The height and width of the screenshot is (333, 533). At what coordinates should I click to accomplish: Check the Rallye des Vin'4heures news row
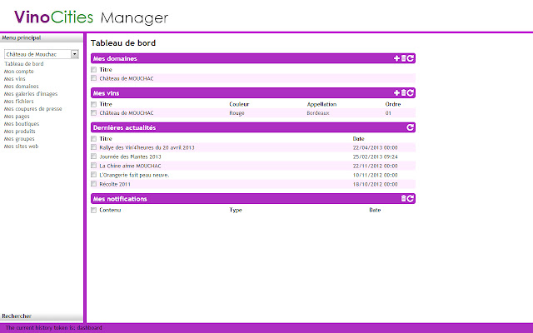point(94,147)
